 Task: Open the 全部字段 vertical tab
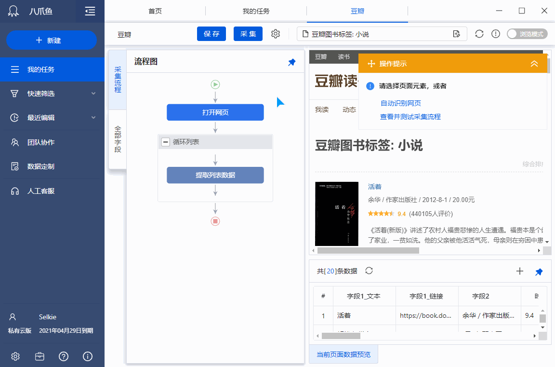pyautogui.click(x=118, y=139)
